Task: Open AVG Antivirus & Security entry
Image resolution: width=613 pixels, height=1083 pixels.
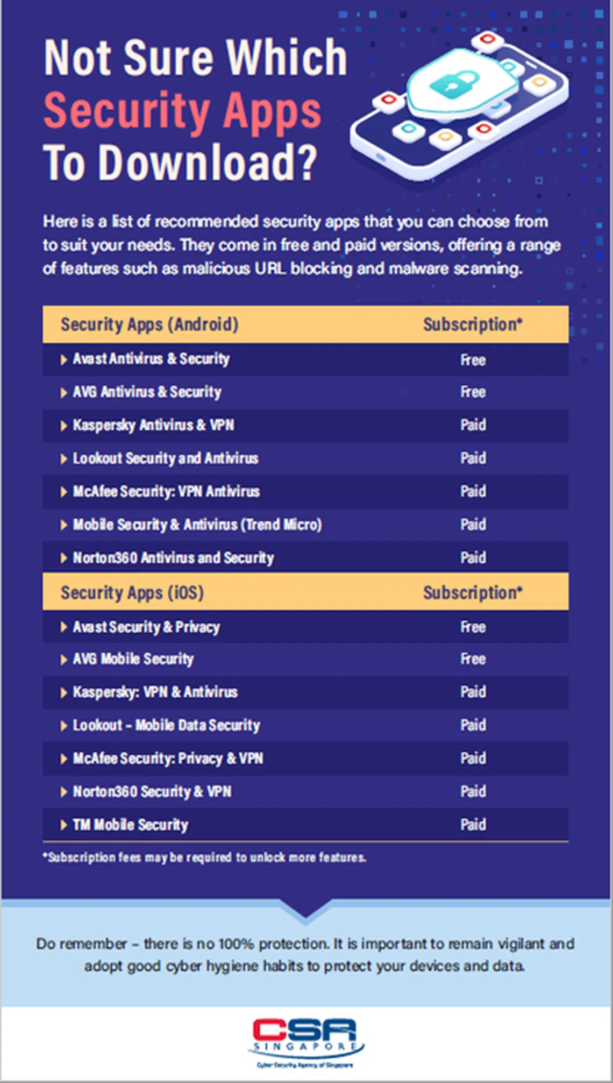Action: [x=147, y=392]
